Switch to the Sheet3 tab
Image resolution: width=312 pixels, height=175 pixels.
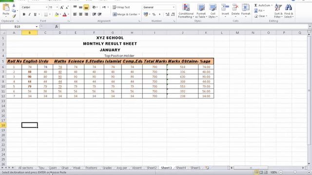(166, 168)
